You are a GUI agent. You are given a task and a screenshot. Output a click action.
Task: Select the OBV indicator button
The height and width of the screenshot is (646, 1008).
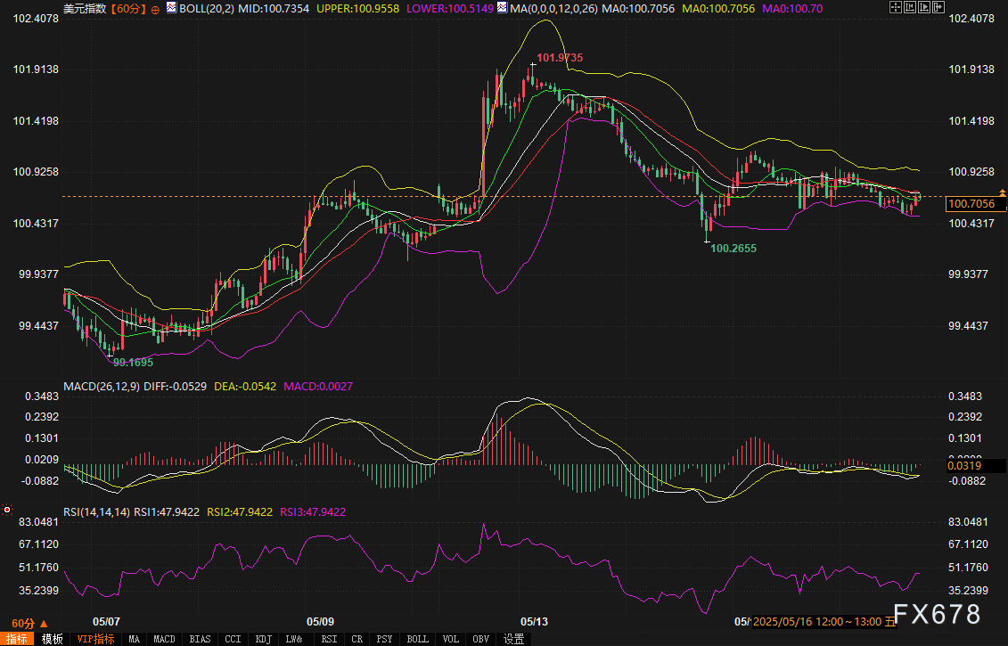click(x=480, y=639)
